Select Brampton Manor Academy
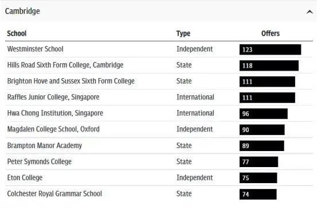This screenshot has height=209, width=317. pos(45,145)
